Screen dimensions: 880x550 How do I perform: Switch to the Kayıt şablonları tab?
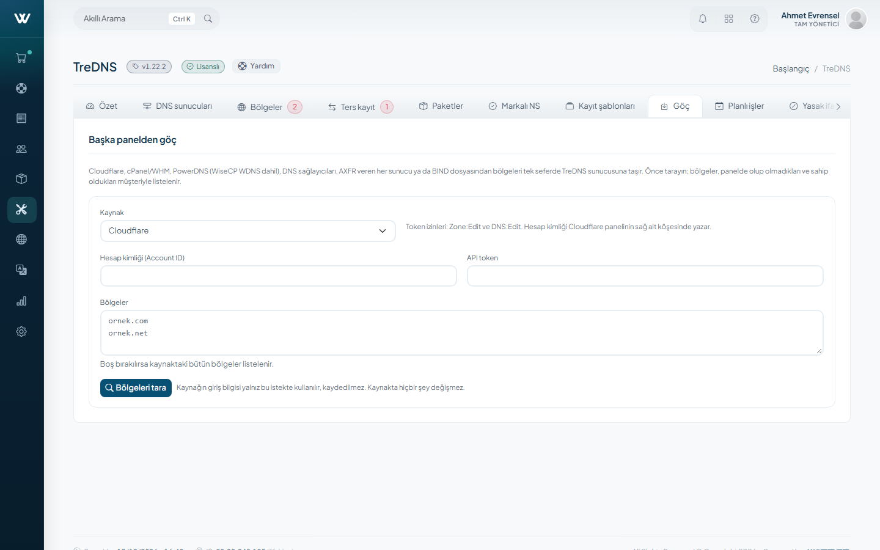[599, 106]
